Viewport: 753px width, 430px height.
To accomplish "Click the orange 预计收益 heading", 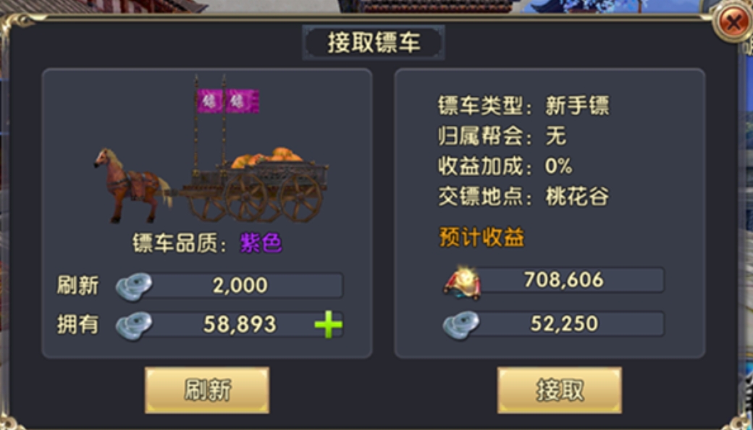I will click(x=481, y=237).
